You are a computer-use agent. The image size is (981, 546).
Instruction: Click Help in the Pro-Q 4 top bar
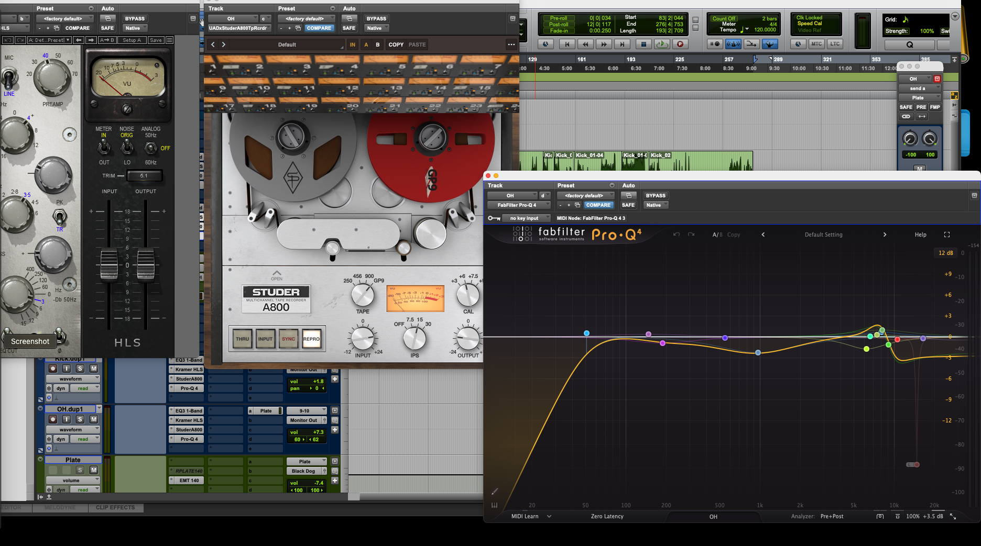(x=921, y=235)
